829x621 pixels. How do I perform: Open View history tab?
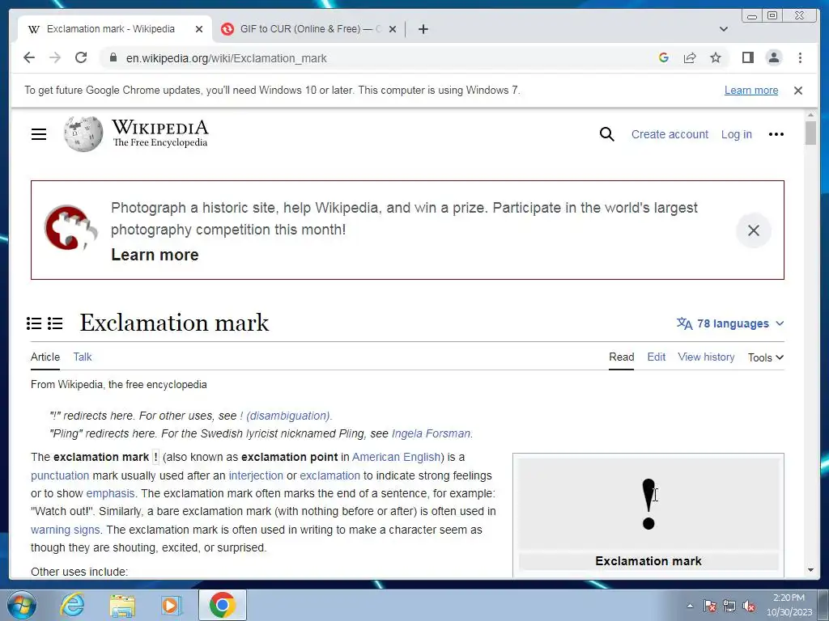tap(706, 357)
